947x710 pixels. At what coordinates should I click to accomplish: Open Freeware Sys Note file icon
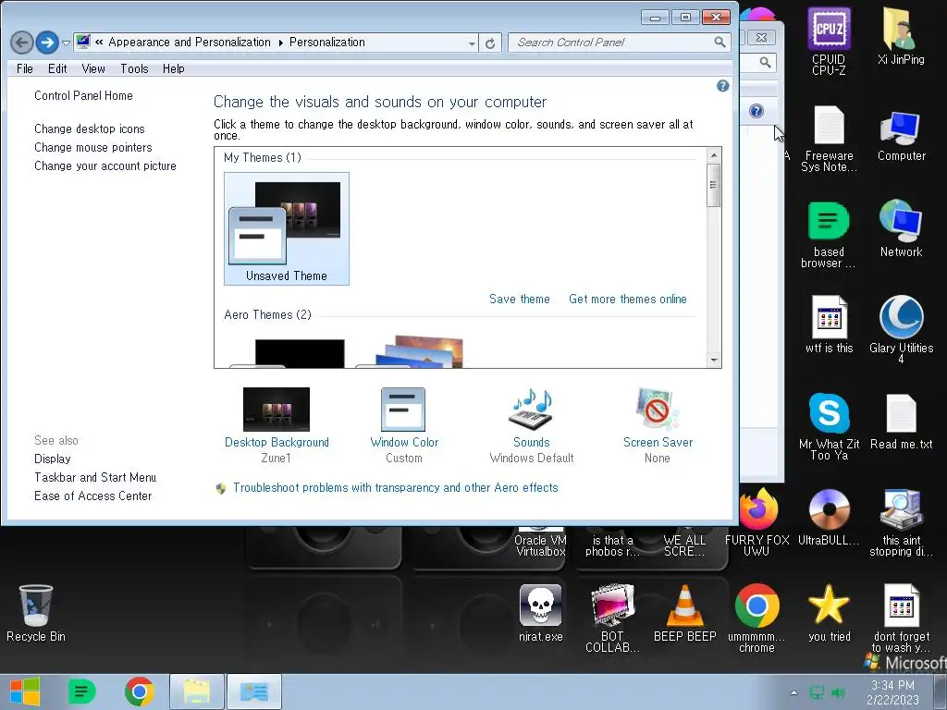(x=829, y=139)
